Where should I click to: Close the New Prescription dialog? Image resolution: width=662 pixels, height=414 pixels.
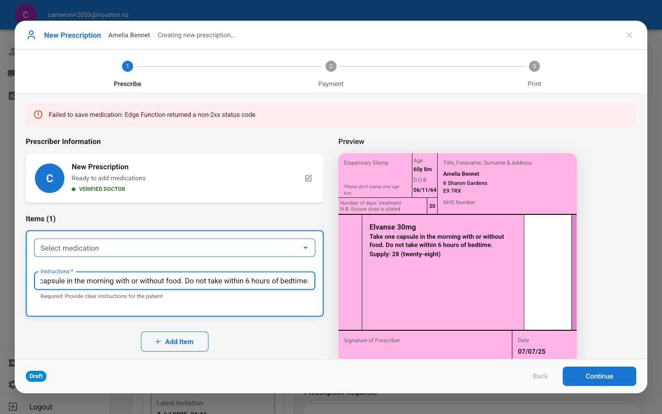tap(629, 35)
